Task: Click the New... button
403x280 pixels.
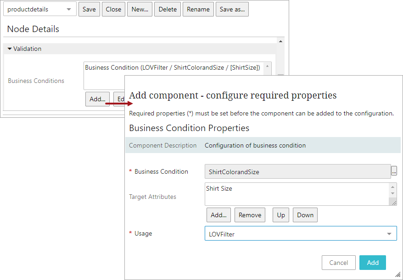Action: coord(140,9)
